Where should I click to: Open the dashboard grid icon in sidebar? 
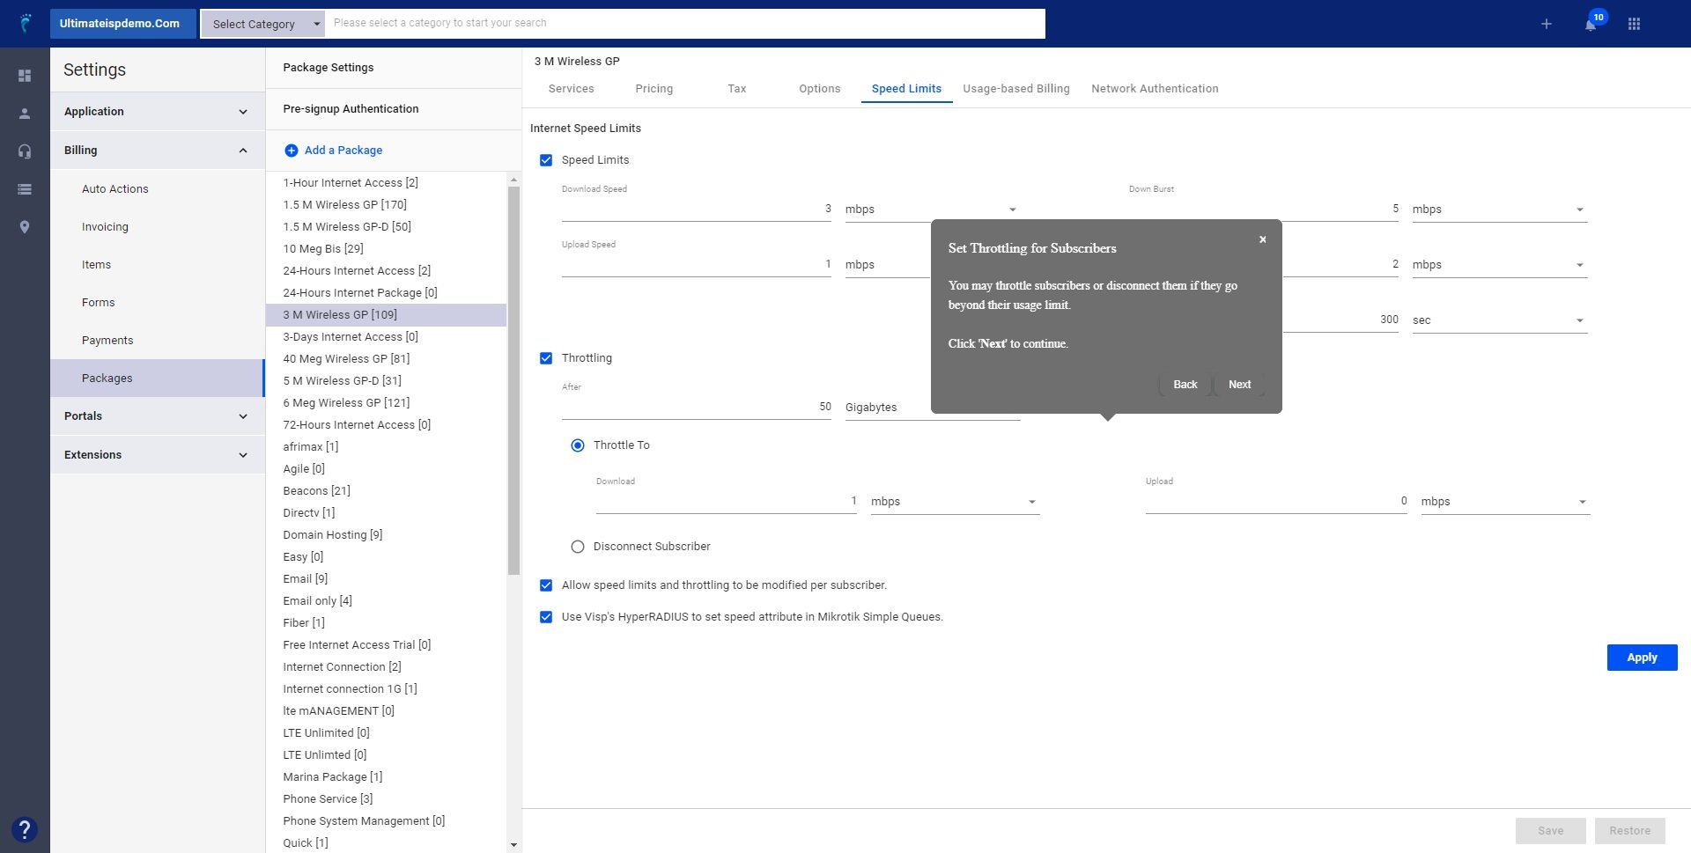click(x=25, y=76)
